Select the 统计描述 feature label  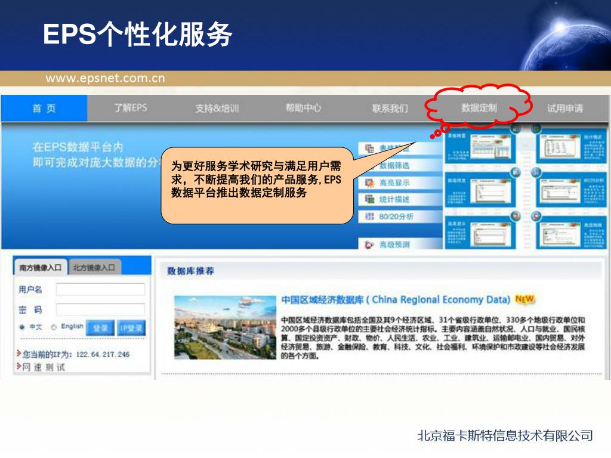pos(394,200)
